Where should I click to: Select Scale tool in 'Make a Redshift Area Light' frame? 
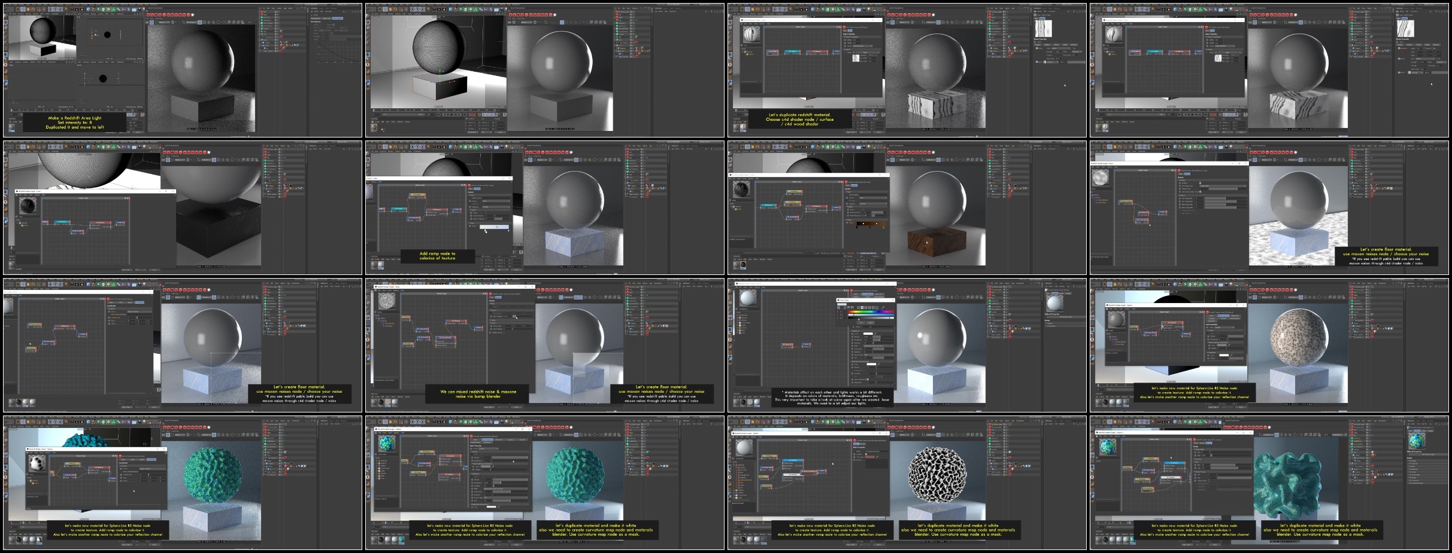click(x=28, y=9)
